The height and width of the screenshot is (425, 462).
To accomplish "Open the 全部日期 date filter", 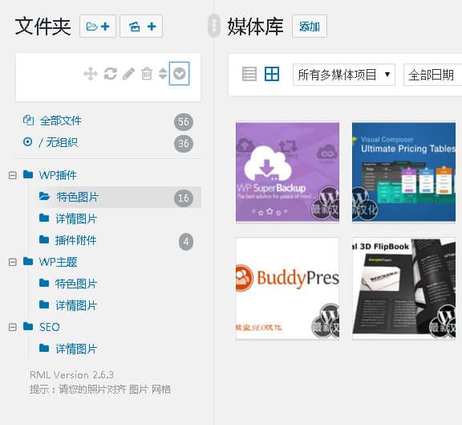I will coord(432,75).
